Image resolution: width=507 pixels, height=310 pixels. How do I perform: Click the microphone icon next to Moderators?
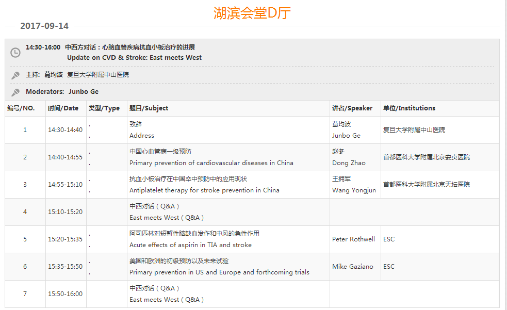[15, 92]
